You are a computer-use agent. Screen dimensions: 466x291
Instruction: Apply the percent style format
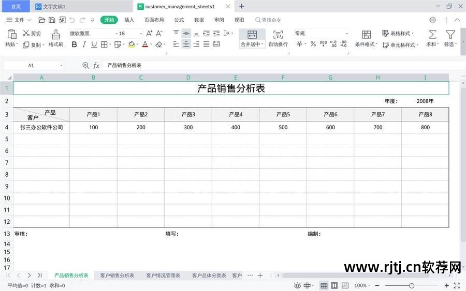coord(313,44)
